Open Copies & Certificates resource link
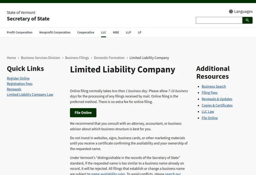The width and height of the screenshot is (256, 175). (x=217, y=105)
